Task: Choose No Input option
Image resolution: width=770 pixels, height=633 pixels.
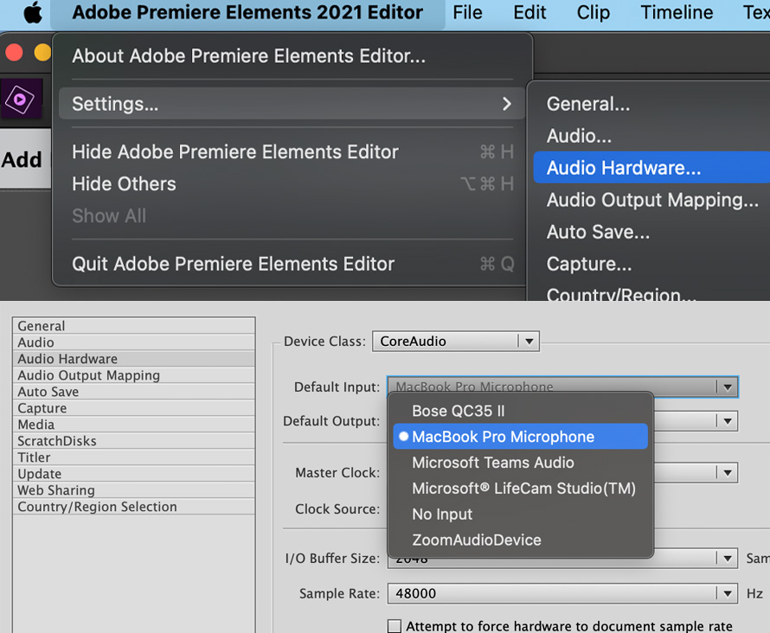Action: tap(521, 515)
